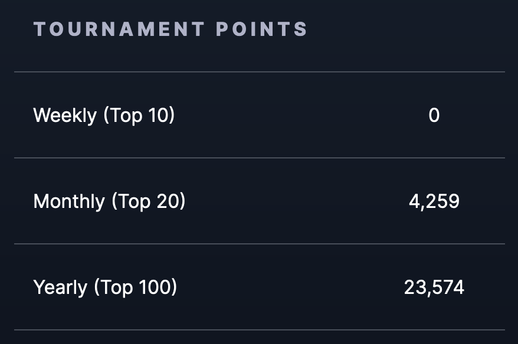
Task: Click the yearly points value 23,574
Action: pos(434,287)
